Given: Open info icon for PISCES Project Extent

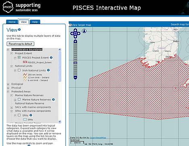Looking at the screenshot, I should 51,58.
